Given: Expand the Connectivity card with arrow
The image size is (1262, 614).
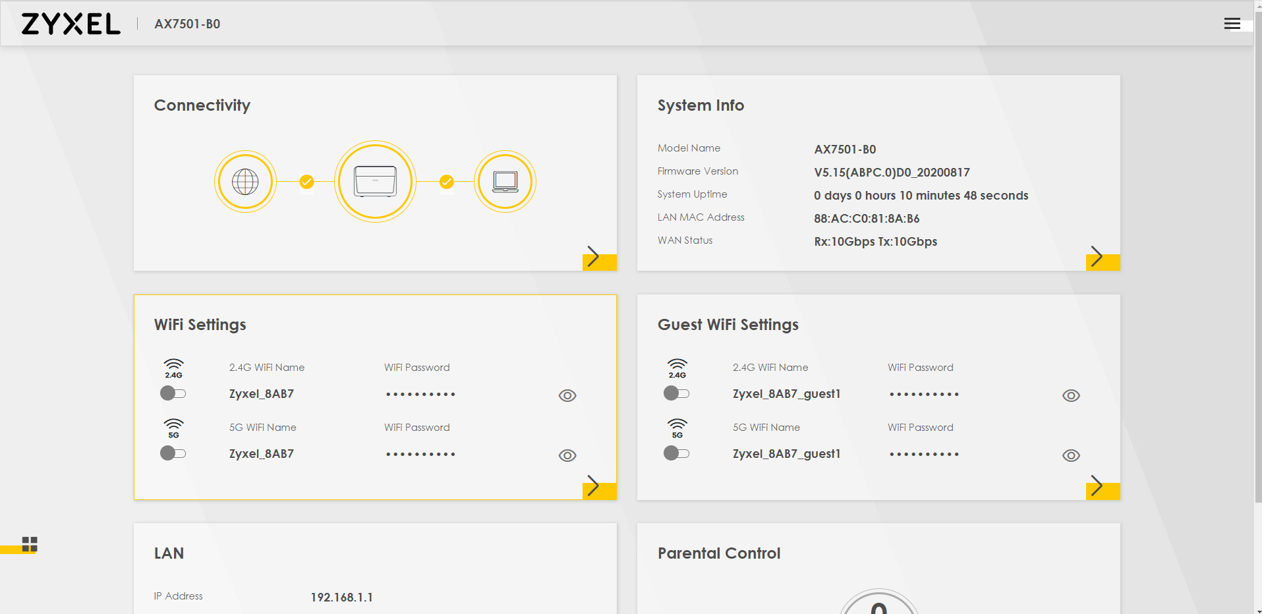Looking at the screenshot, I should point(599,258).
